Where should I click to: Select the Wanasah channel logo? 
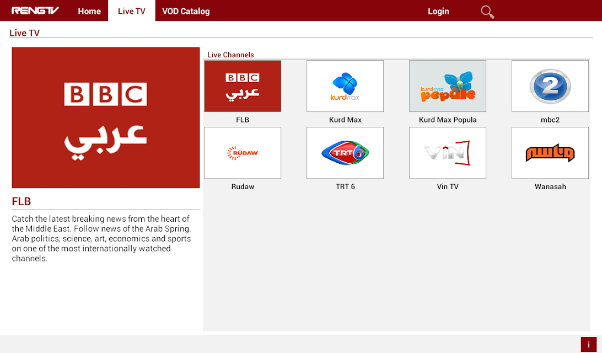550,153
